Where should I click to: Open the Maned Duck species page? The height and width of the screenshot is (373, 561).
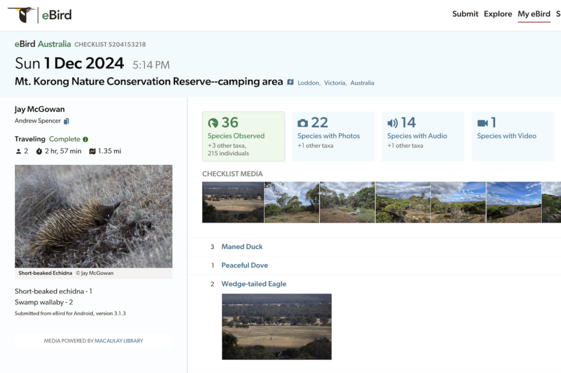coord(242,246)
